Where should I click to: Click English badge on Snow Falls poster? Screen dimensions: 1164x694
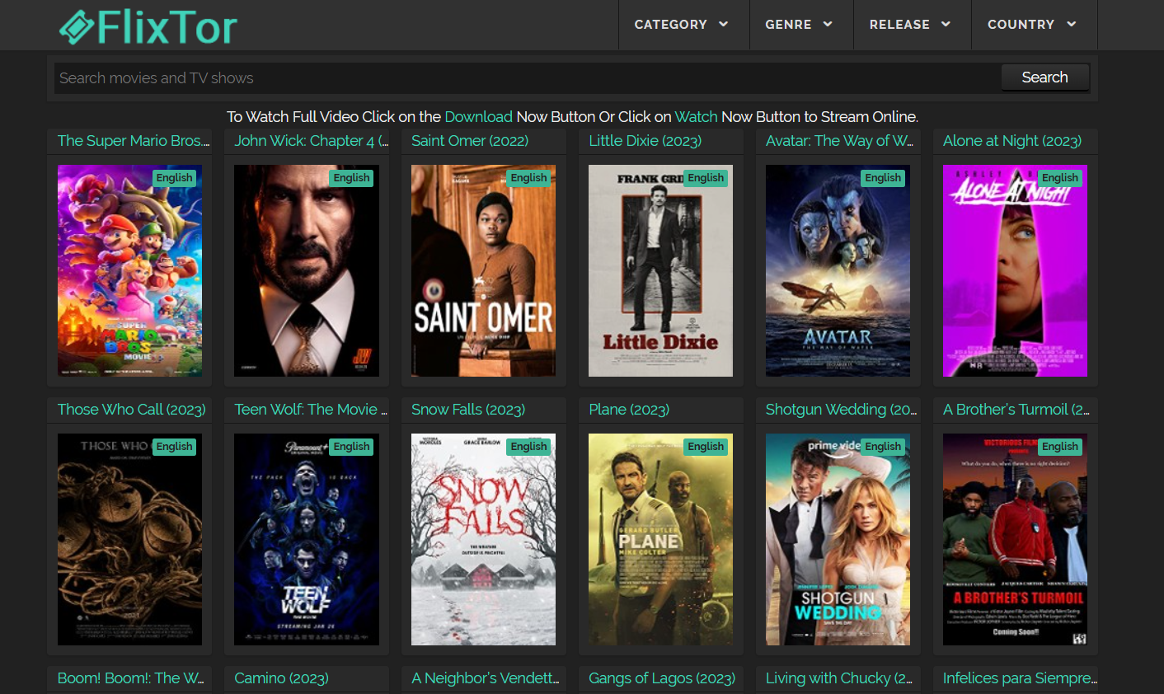(x=528, y=447)
